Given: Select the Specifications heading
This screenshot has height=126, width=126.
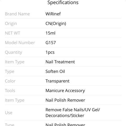Looking at the screenshot, I should 63,3.
